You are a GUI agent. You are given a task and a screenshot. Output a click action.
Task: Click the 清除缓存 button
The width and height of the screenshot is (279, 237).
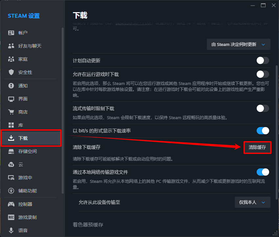[x=257, y=147]
